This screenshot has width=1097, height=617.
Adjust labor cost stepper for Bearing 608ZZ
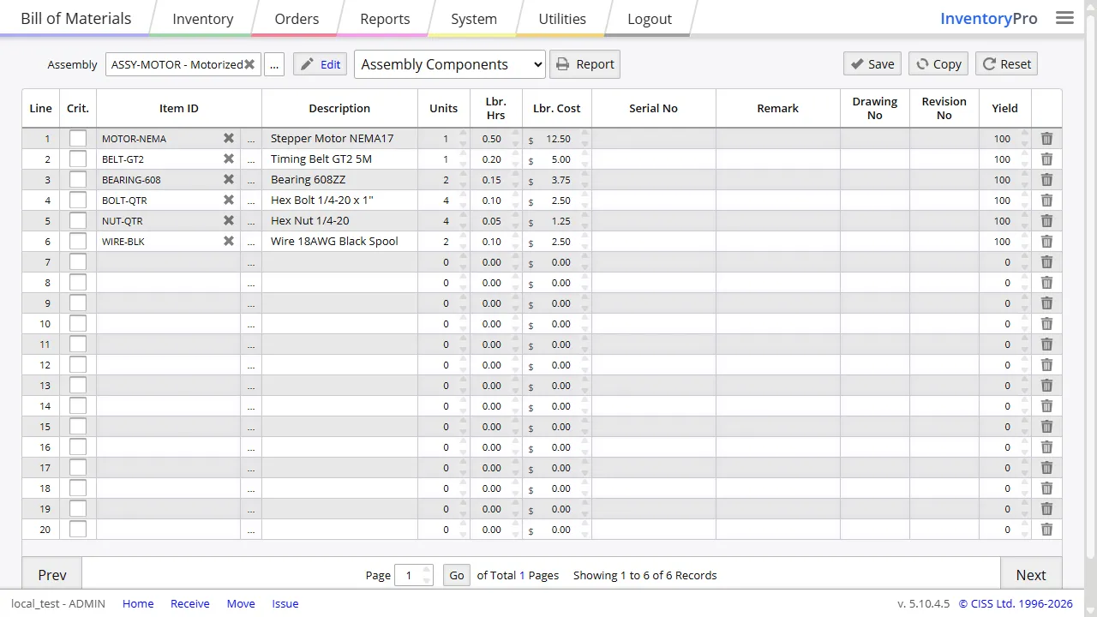point(585,180)
